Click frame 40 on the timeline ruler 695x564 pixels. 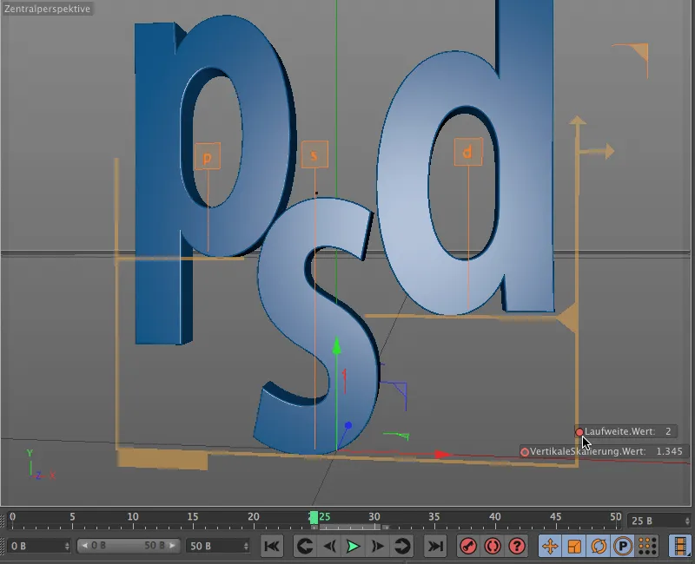coord(494,516)
